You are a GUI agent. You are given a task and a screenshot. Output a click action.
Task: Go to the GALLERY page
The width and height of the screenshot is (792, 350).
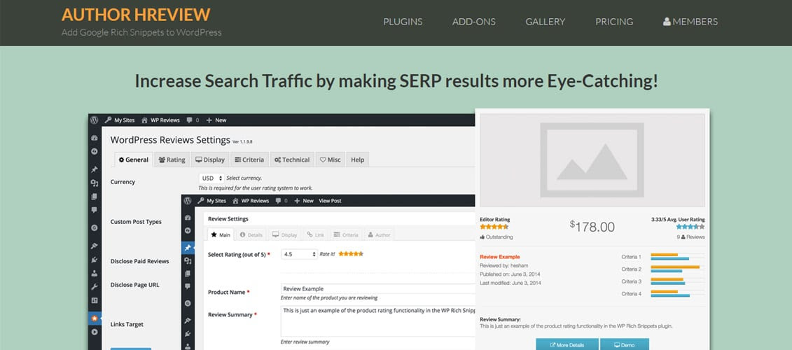(x=545, y=22)
